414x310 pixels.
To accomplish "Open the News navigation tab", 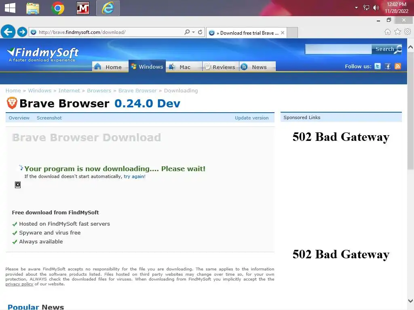I will pos(258,67).
